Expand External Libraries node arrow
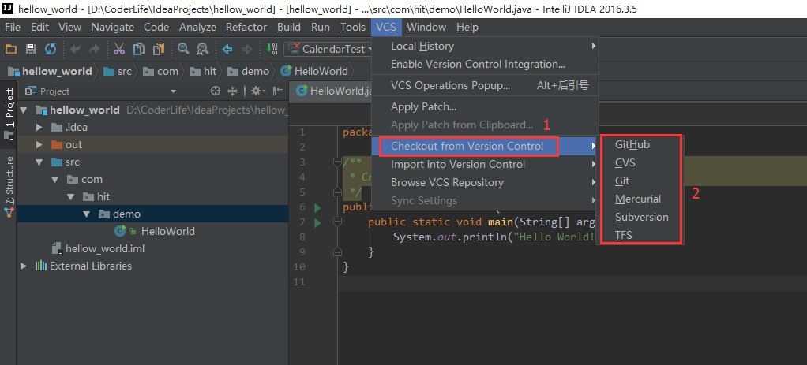 coord(23,266)
